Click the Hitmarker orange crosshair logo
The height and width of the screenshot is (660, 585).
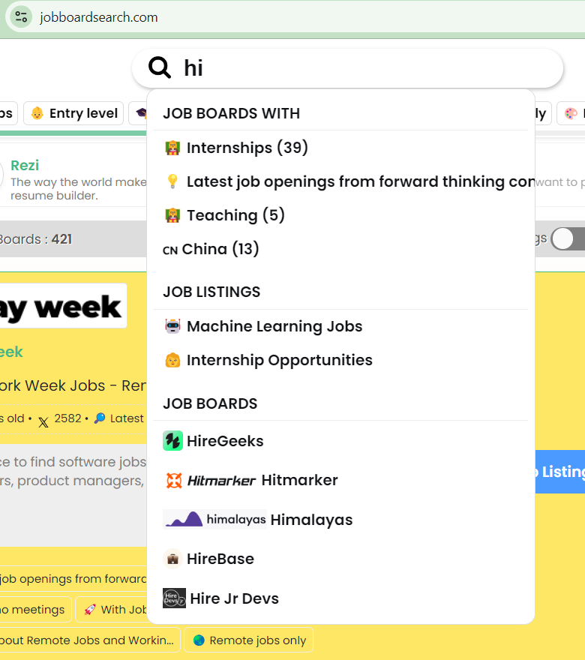click(173, 480)
